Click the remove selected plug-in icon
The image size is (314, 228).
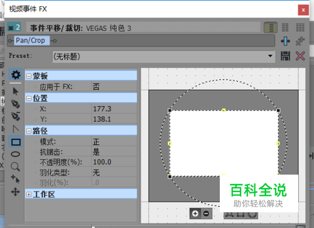coord(300,41)
